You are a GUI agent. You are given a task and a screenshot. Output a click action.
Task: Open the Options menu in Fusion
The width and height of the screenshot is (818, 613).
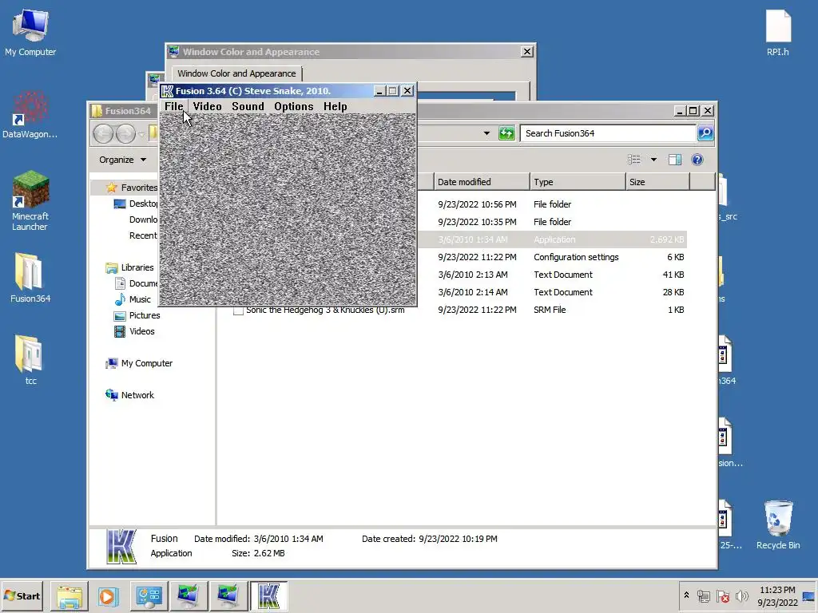(x=294, y=106)
